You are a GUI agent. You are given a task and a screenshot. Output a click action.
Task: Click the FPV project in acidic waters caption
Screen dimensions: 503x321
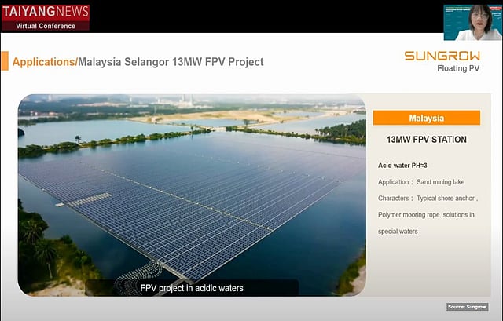pyautogui.click(x=192, y=288)
